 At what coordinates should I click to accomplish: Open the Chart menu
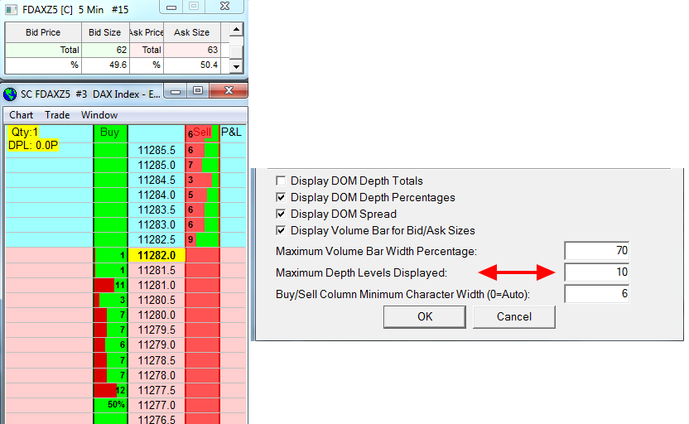[21, 115]
